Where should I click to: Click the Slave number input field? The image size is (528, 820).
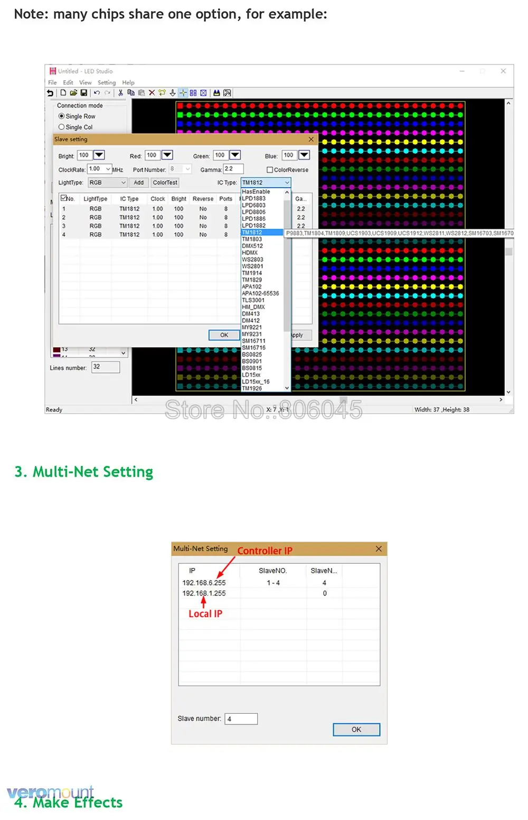pyautogui.click(x=241, y=719)
